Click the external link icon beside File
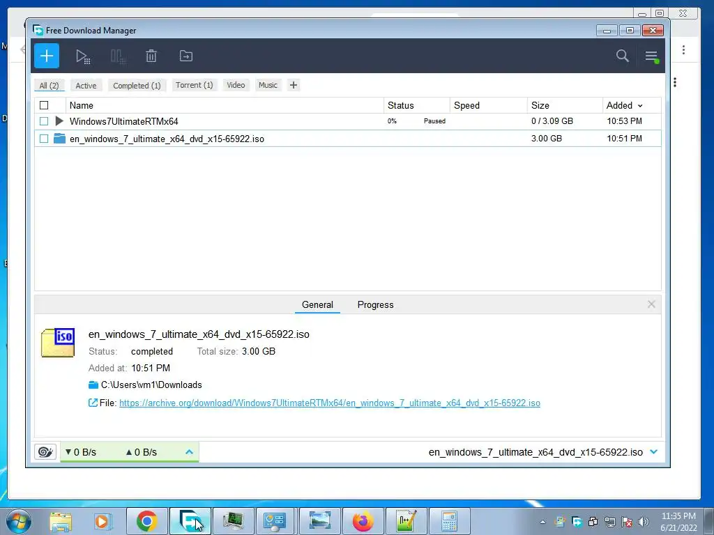The height and width of the screenshot is (535, 714). pyautogui.click(x=93, y=403)
